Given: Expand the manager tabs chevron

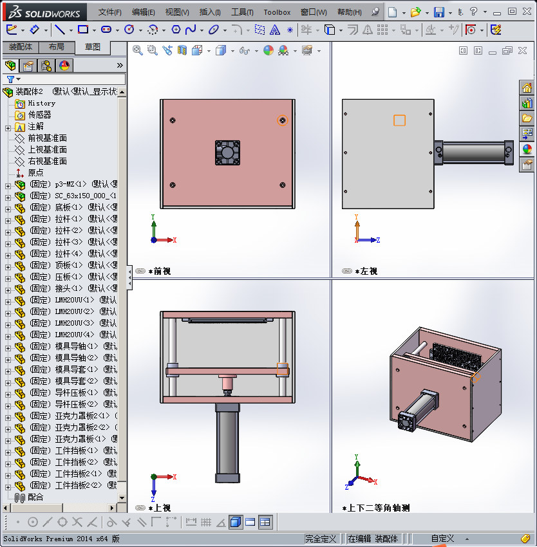Looking at the screenshot, I should [120, 65].
